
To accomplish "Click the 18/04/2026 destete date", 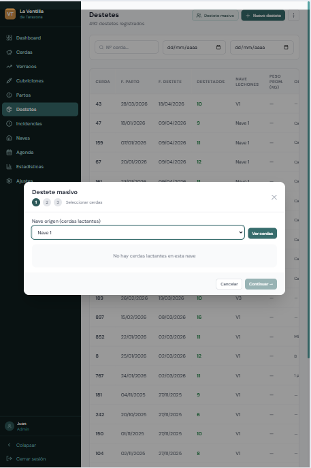I will 171,104.
